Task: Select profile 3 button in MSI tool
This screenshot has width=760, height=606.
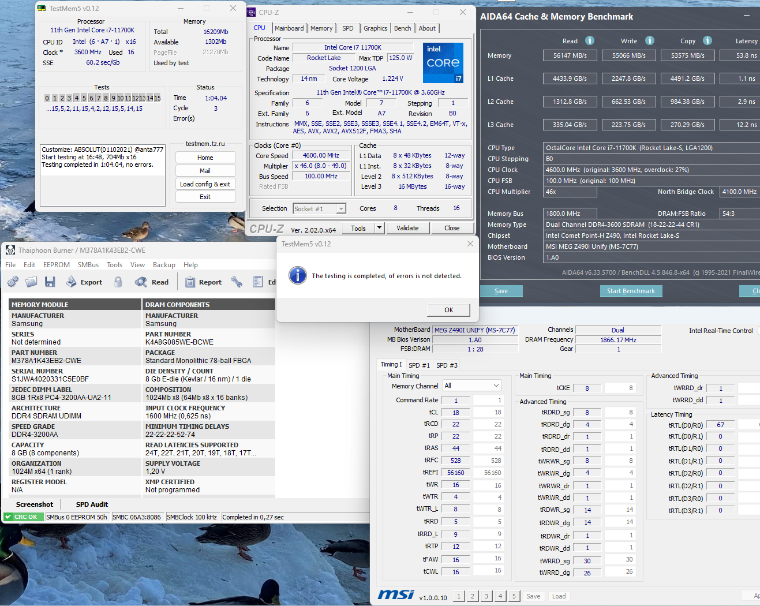Action: coord(486,596)
